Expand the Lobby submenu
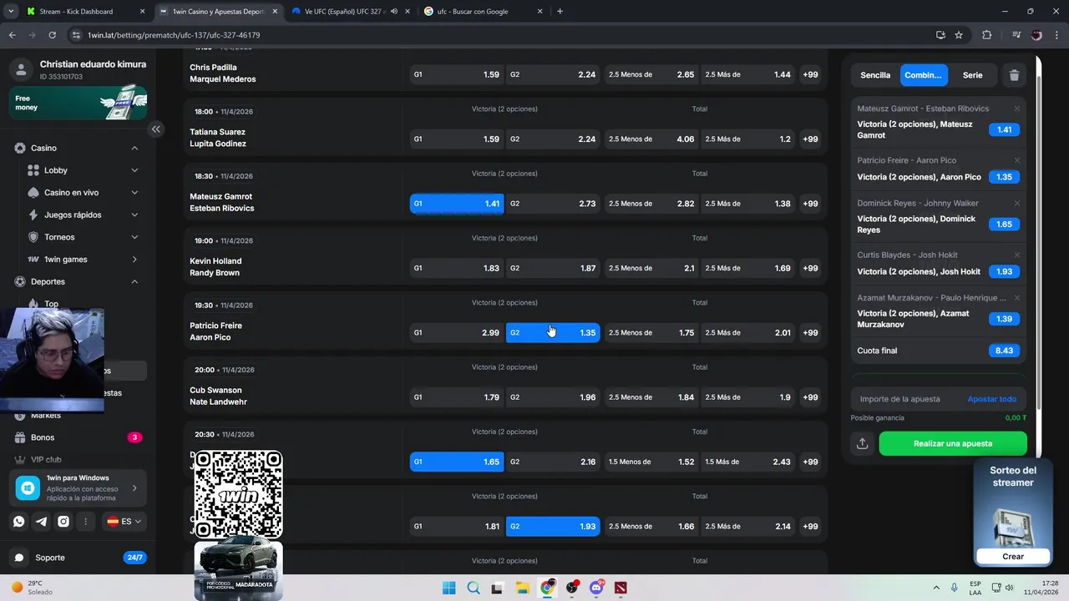The width and height of the screenshot is (1069, 601). pos(134,170)
